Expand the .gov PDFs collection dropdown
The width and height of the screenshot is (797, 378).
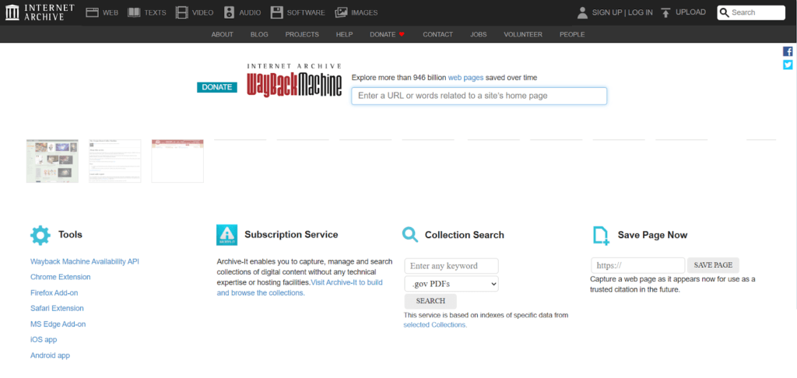451,284
